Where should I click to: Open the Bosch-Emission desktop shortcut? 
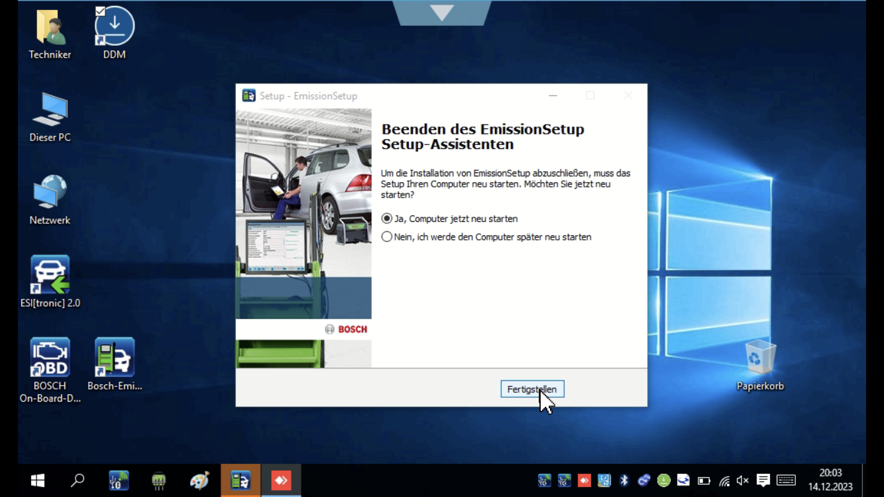tap(115, 358)
